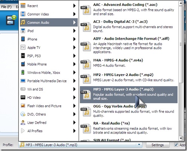
Task: Expand the Mobile Phone submenu arrow
Action: (74, 64)
